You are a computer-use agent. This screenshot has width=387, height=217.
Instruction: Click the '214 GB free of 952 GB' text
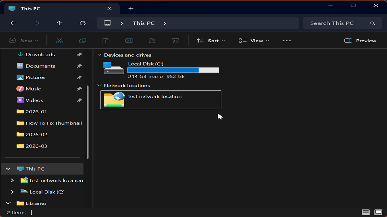pos(156,77)
